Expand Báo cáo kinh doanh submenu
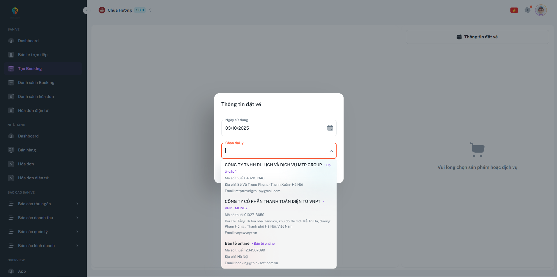Screen dimensions: 557x277 tap(77, 246)
